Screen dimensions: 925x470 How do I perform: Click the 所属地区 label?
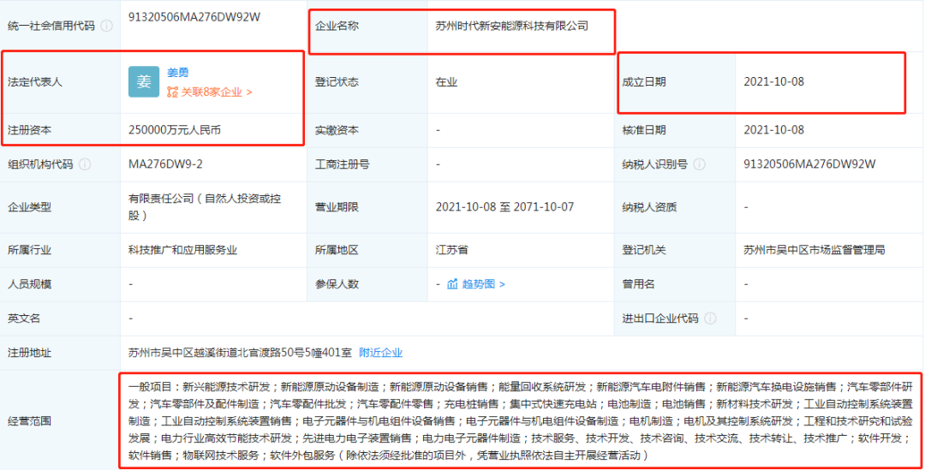(x=337, y=250)
